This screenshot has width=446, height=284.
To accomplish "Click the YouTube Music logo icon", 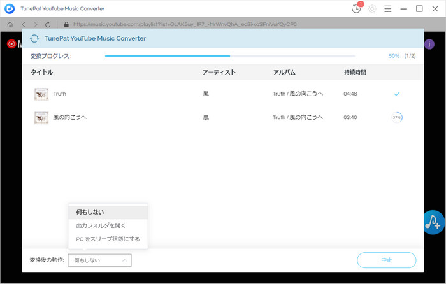I will [11, 44].
